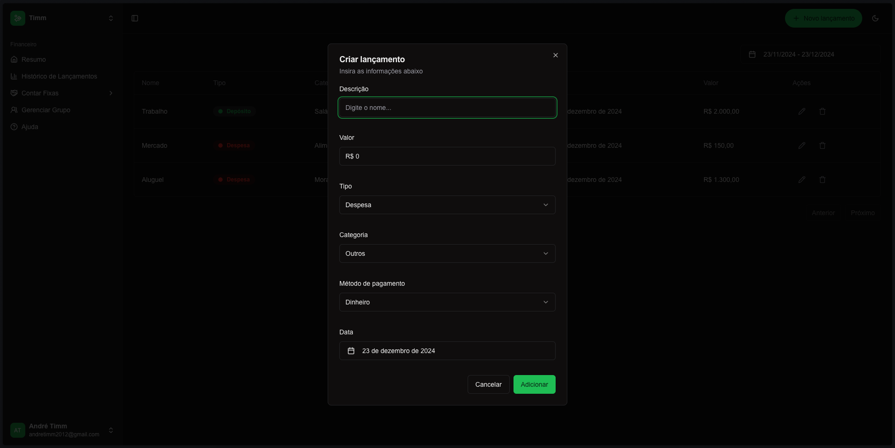Click the Aluguel name cell

click(x=153, y=180)
